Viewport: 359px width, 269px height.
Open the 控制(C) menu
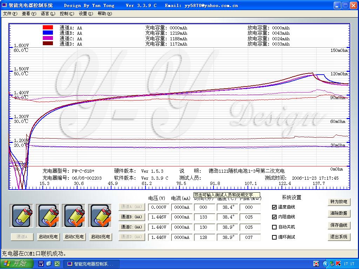[67, 14]
